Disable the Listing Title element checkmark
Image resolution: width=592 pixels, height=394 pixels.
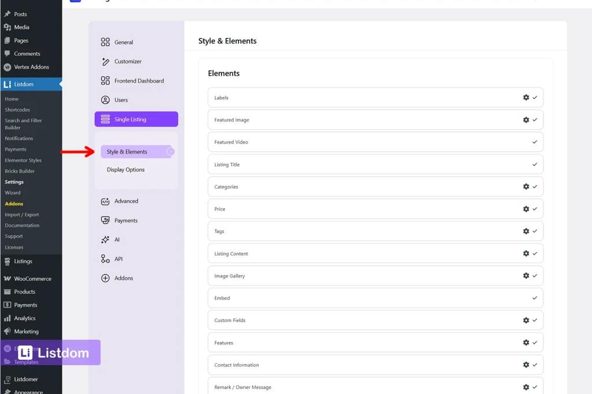tap(535, 164)
